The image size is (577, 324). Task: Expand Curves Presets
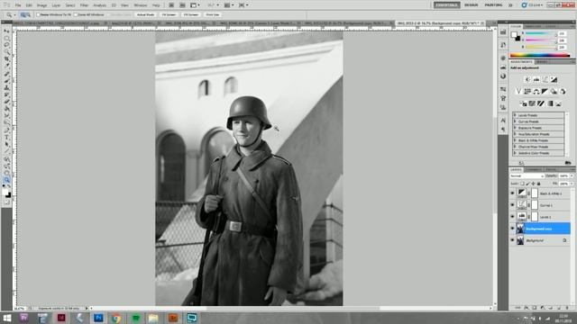[515, 121]
